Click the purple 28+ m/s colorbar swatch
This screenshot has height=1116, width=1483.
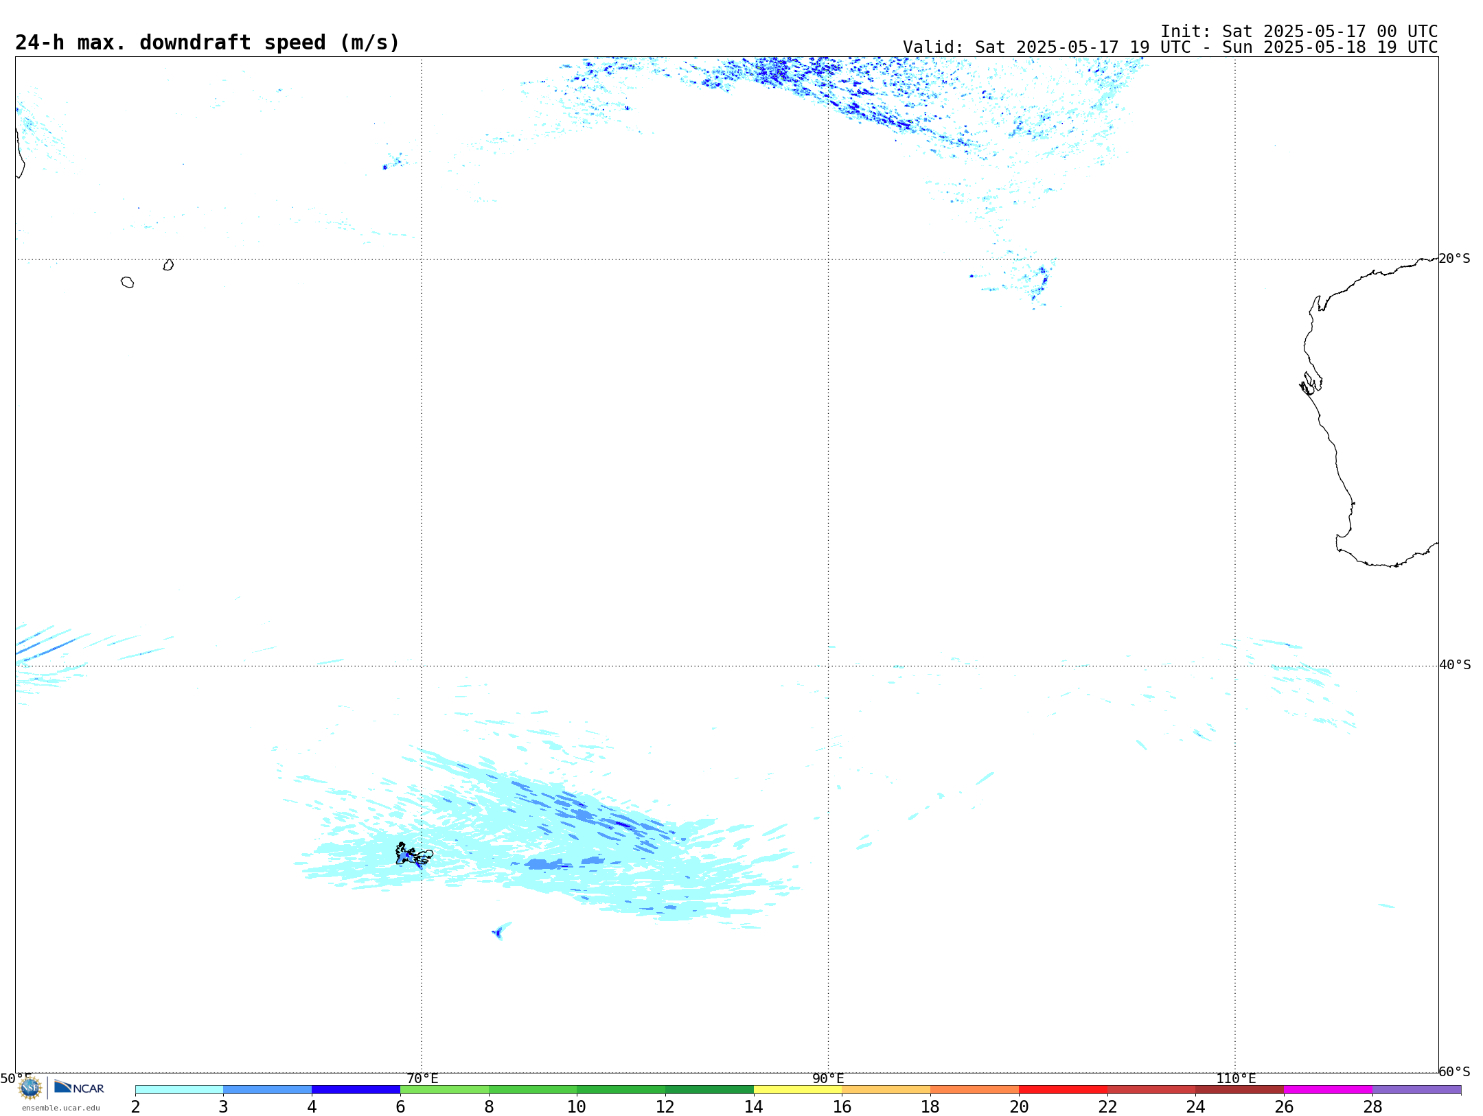click(1416, 1090)
